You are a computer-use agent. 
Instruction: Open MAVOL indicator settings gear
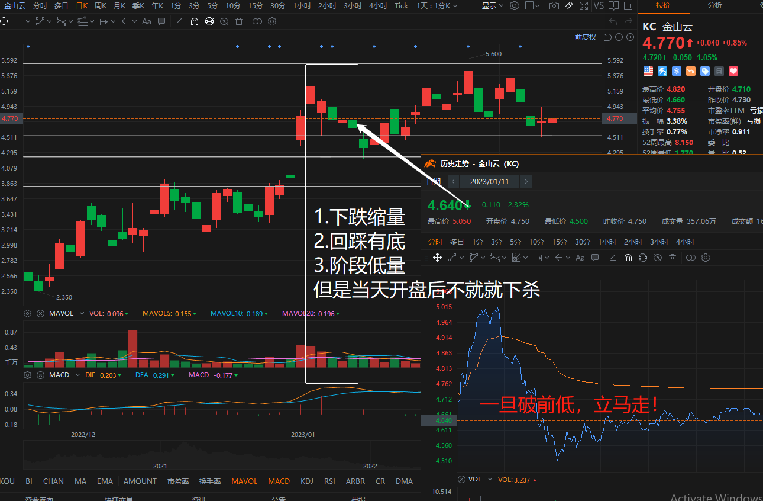coord(27,313)
